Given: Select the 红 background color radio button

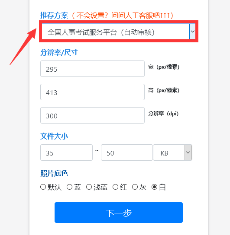Looking at the screenshot, I should tap(115, 187).
